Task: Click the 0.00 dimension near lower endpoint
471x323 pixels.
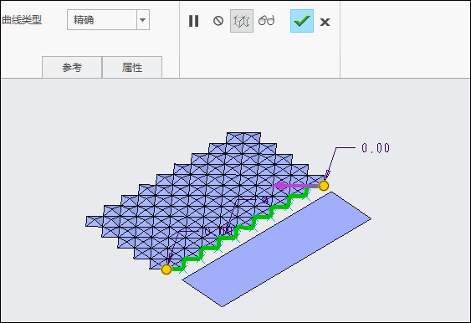Action: point(218,232)
